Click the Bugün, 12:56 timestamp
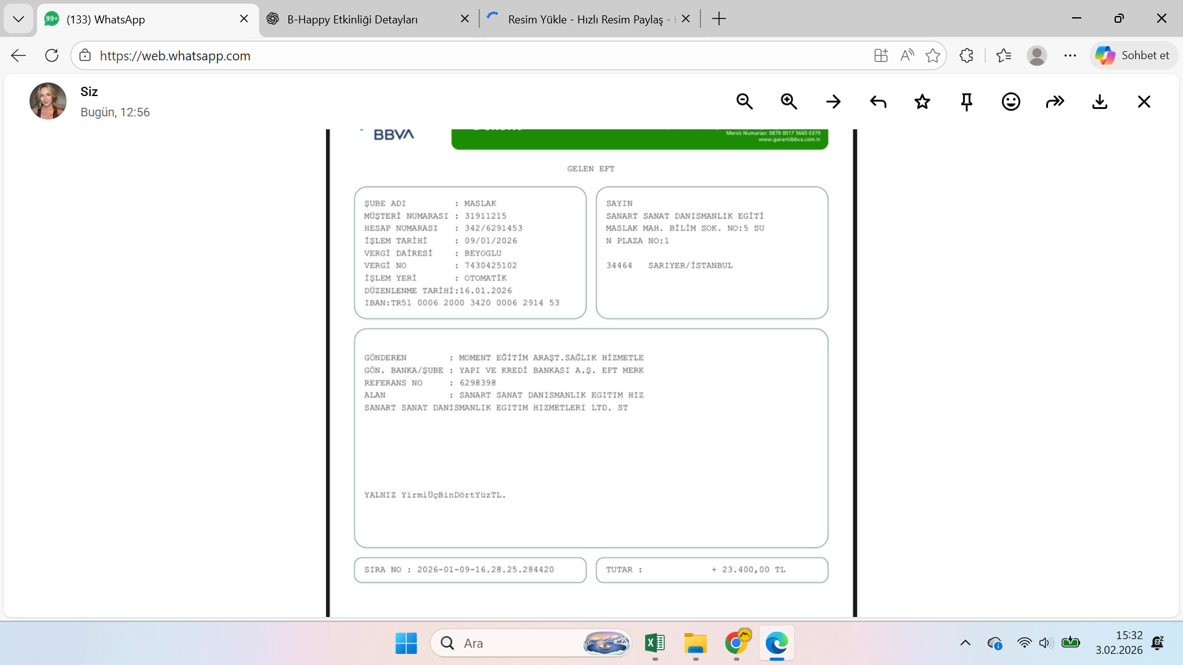The width and height of the screenshot is (1183, 665). coord(115,112)
